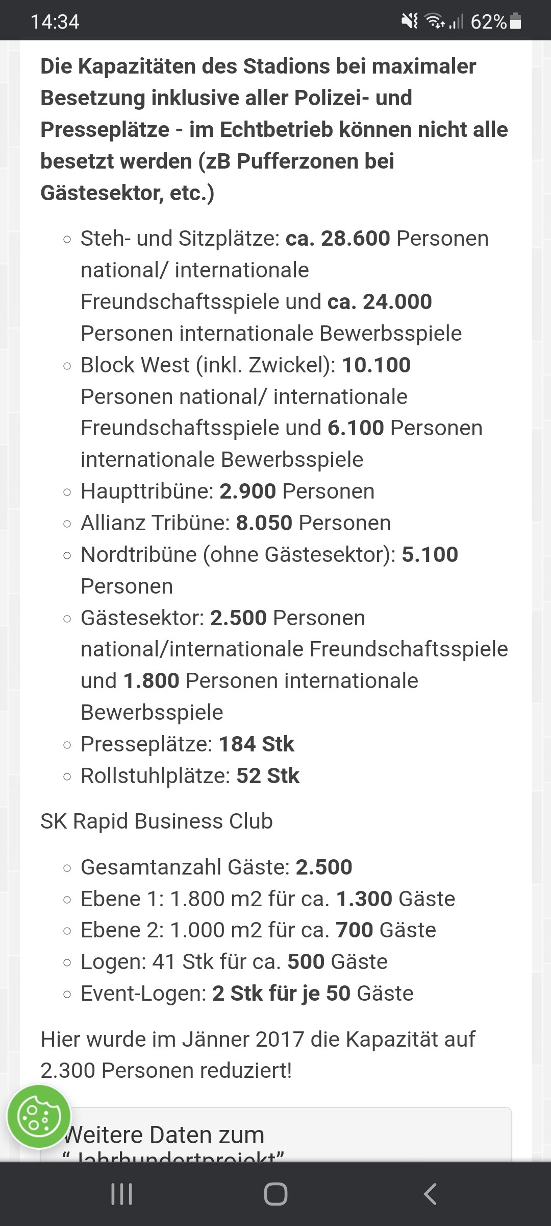The width and height of the screenshot is (551, 1226).
Task: Tap the Wi-Fi status icon
Action: (x=435, y=21)
